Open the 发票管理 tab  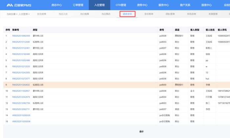tap(213, 14)
